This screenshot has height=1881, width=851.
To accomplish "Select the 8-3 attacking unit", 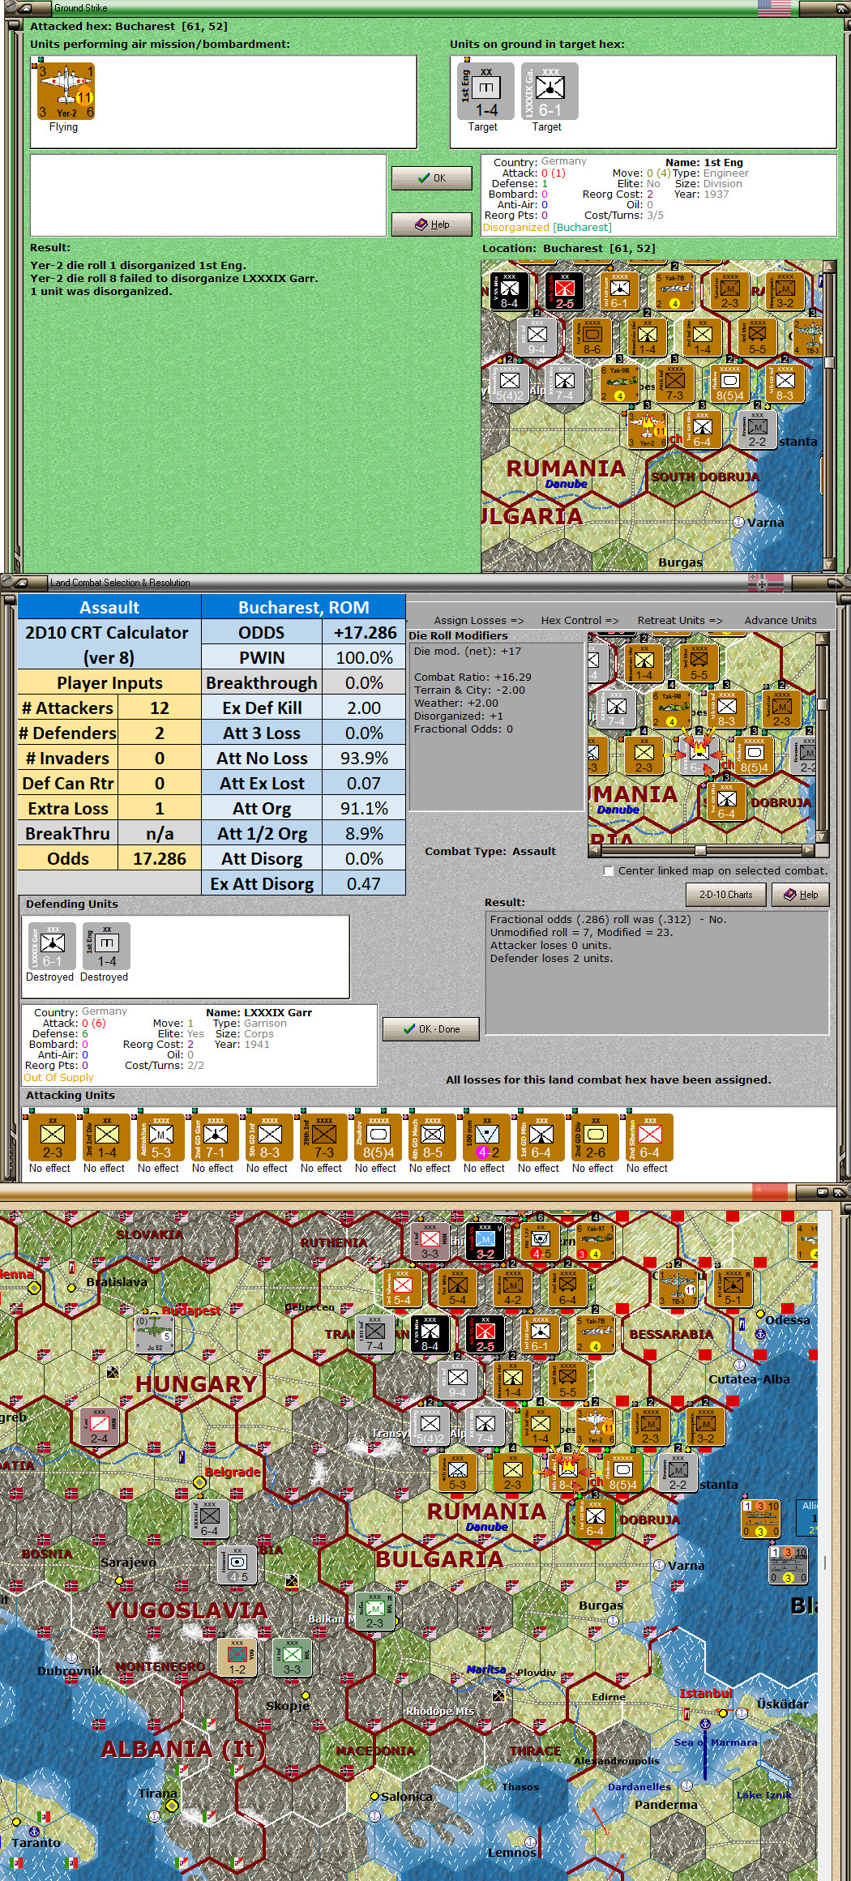I will click(x=269, y=1137).
